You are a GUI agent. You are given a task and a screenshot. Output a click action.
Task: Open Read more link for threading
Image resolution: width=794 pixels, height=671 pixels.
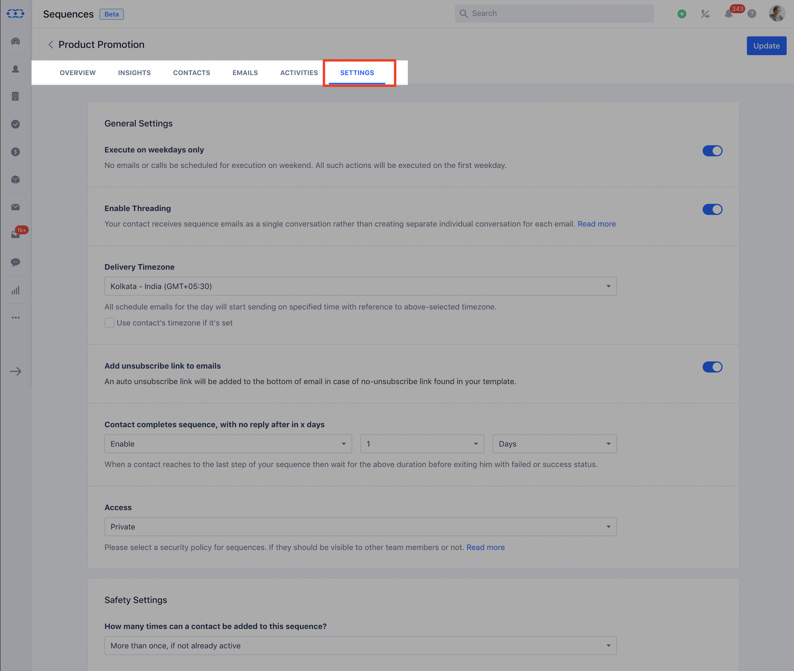click(596, 224)
